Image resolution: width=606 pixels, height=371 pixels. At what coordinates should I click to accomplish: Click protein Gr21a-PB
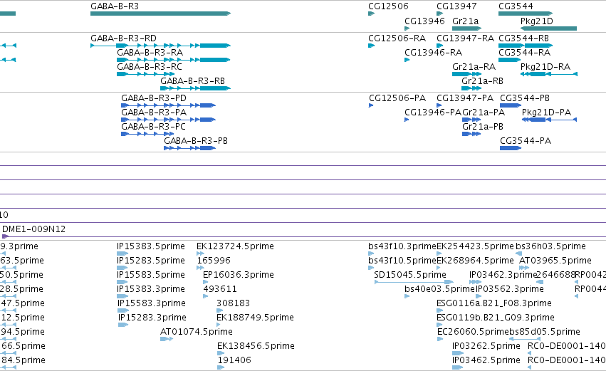(x=471, y=134)
